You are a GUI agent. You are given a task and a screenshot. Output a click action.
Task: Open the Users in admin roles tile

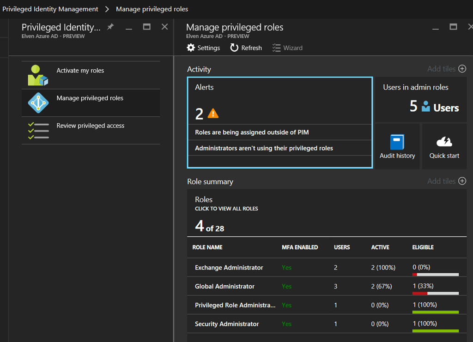tap(420, 100)
